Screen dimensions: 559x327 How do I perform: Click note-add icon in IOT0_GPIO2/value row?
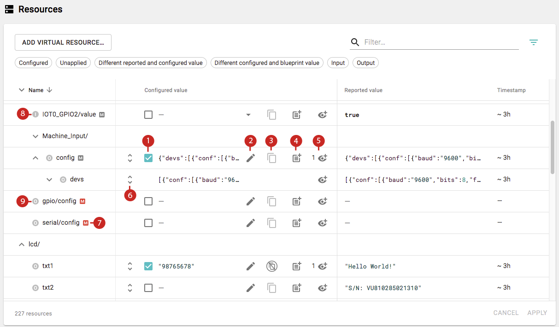(x=297, y=115)
